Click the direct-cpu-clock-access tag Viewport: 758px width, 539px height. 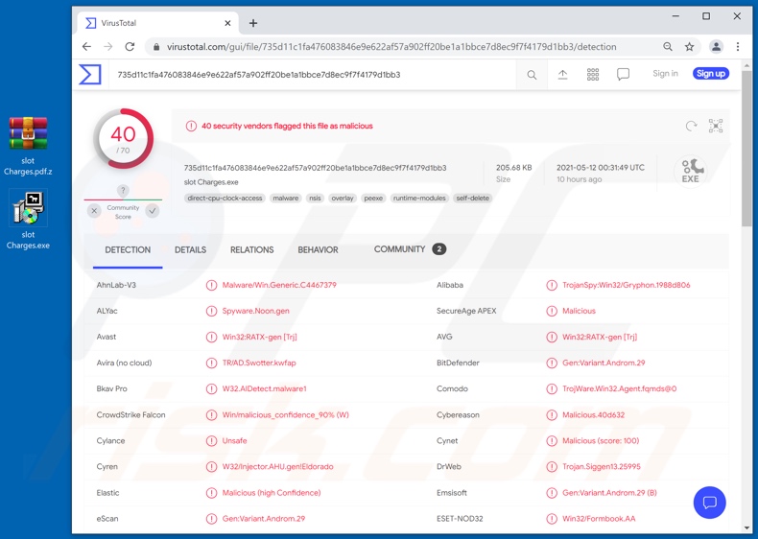pyautogui.click(x=225, y=199)
